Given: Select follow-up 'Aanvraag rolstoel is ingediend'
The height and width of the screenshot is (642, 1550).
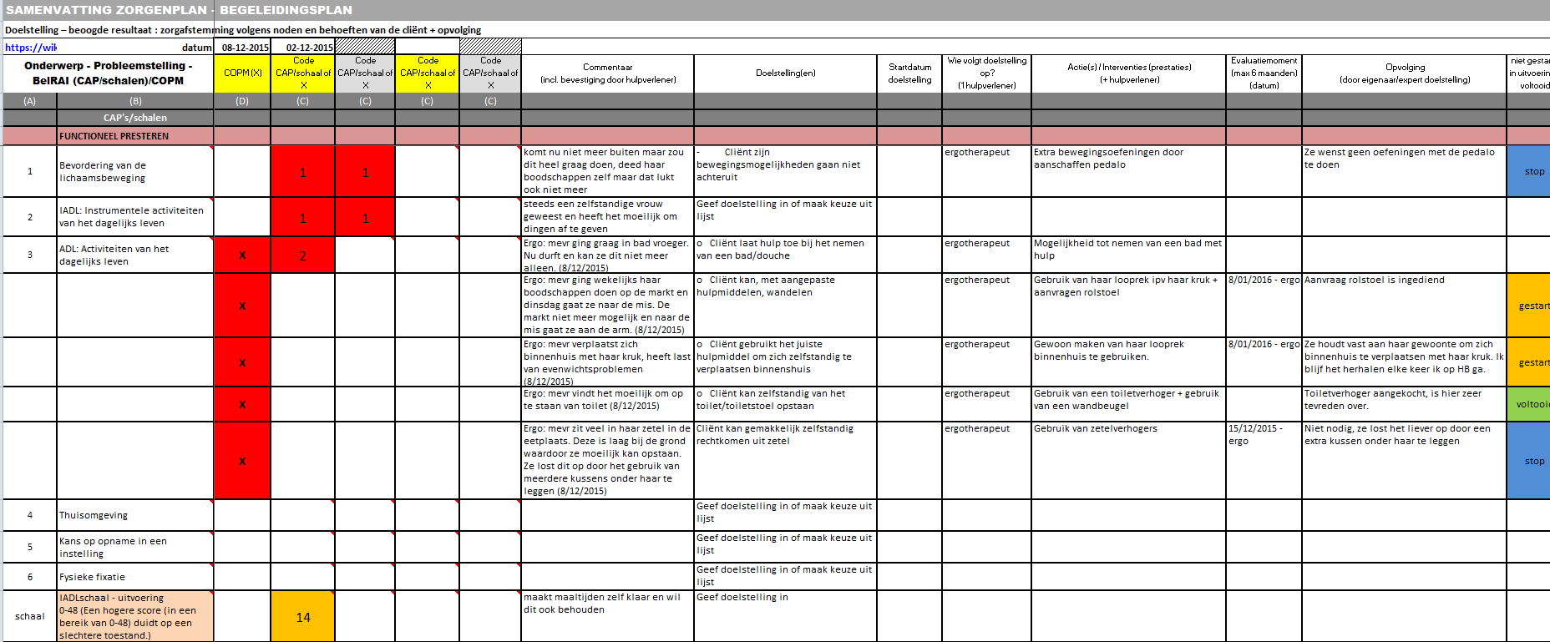Looking at the screenshot, I should 1405,305.
